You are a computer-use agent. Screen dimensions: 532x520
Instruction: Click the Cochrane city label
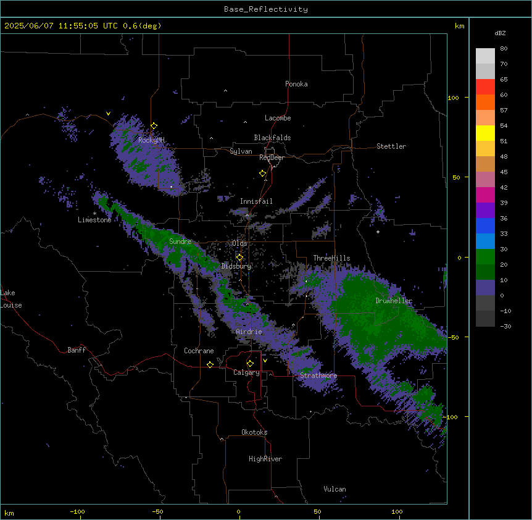pos(199,351)
